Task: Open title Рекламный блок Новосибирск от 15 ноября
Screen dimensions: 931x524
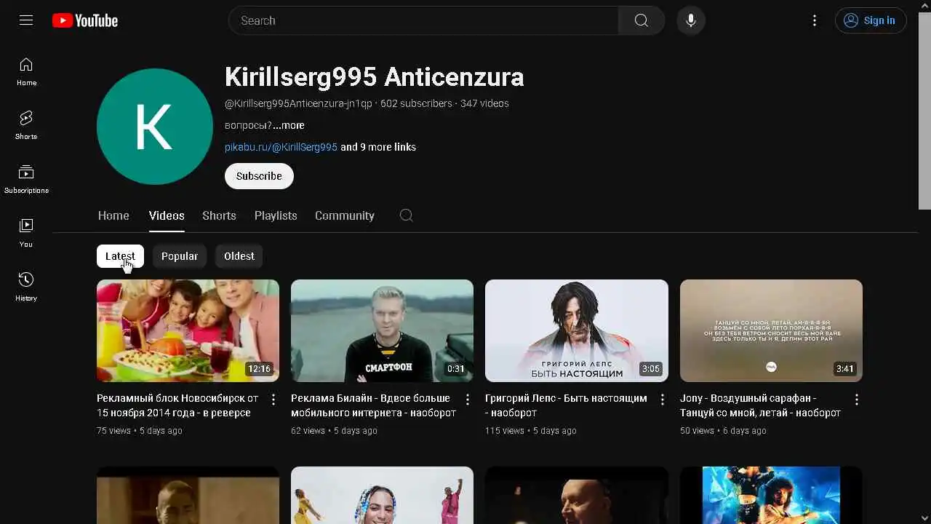Action: (x=177, y=405)
